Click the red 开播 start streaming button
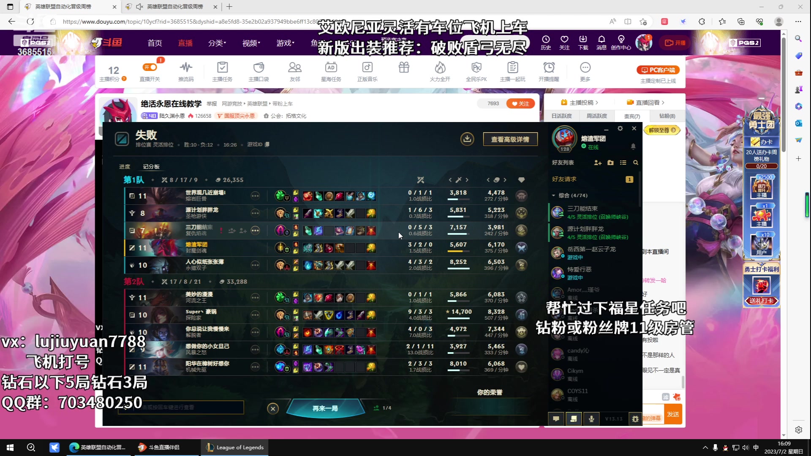Screen dimensions: 811x456 click(x=675, y=43)
